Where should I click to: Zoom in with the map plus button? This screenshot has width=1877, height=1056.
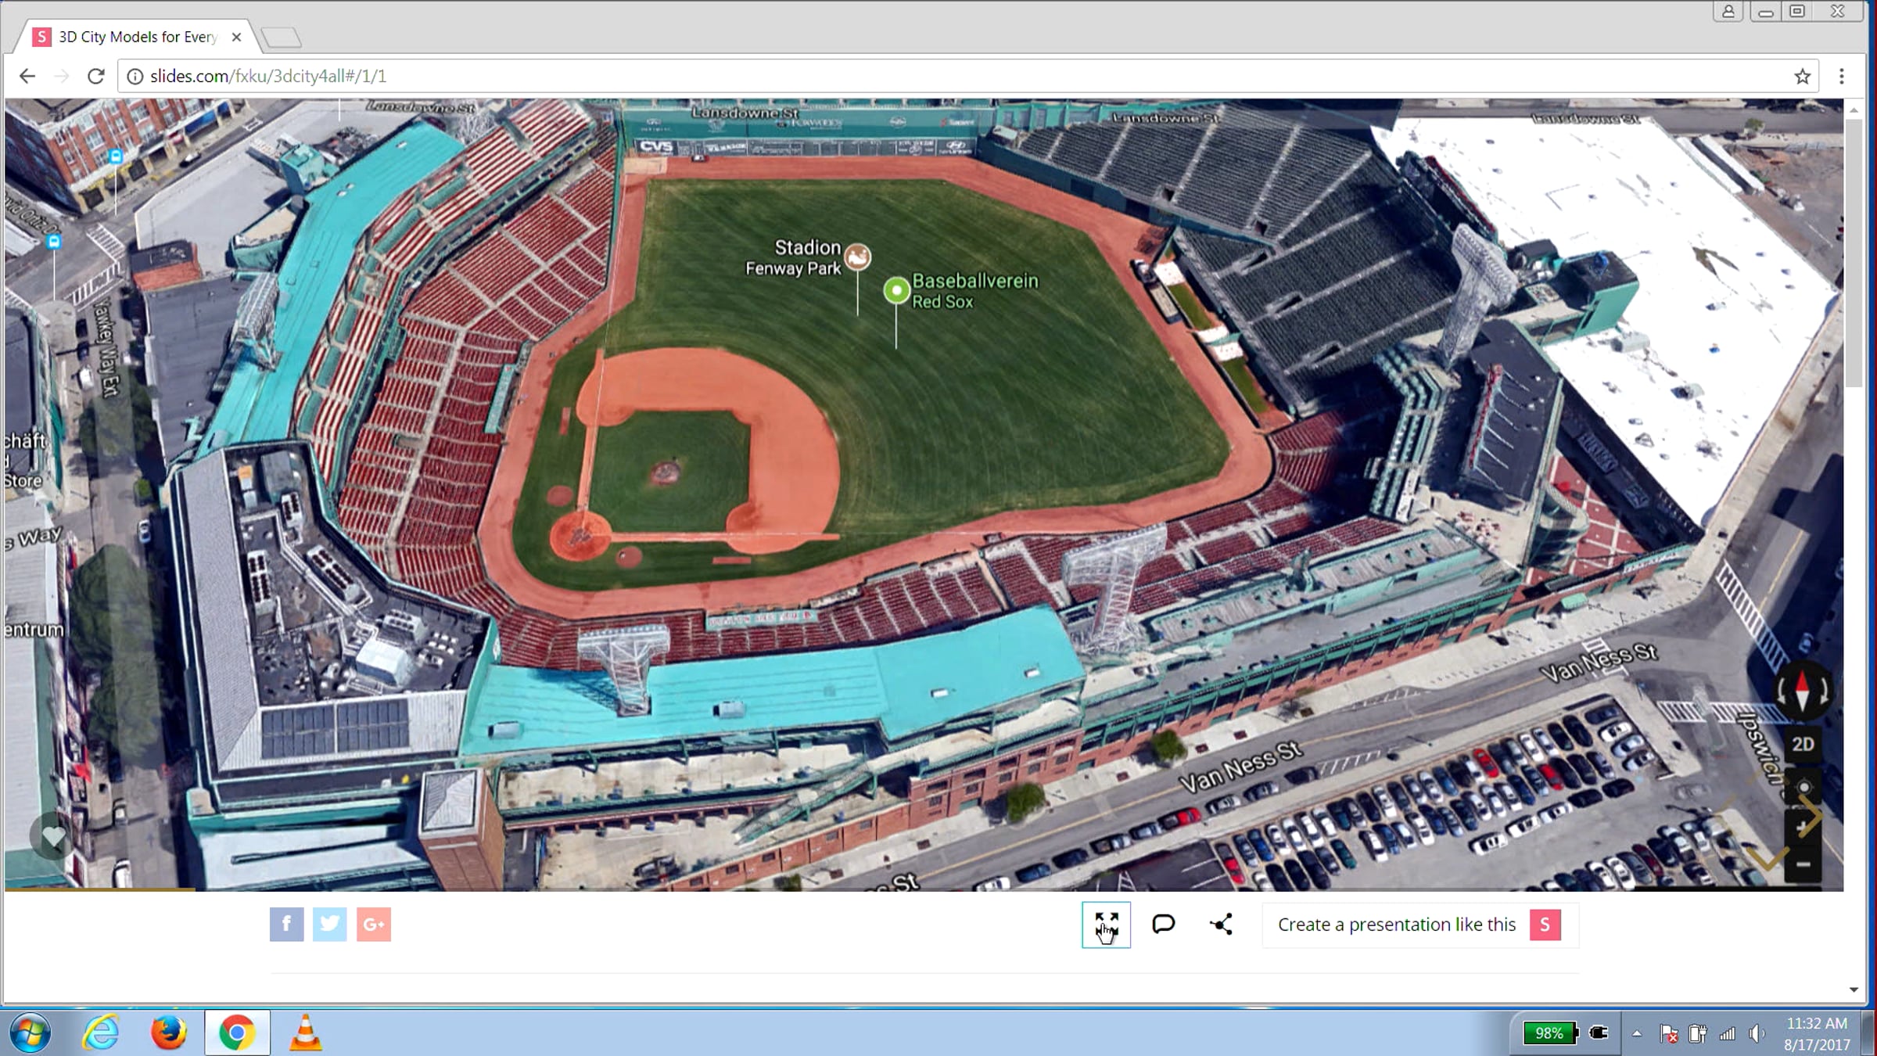[x=1803, y=827]
